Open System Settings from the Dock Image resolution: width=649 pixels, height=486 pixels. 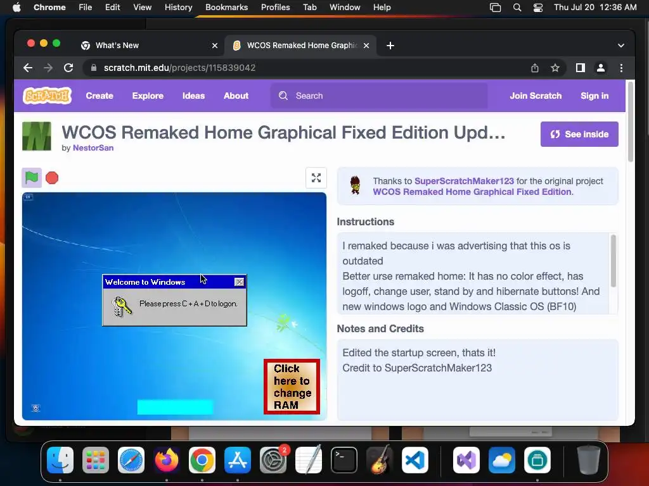(273, 460)
